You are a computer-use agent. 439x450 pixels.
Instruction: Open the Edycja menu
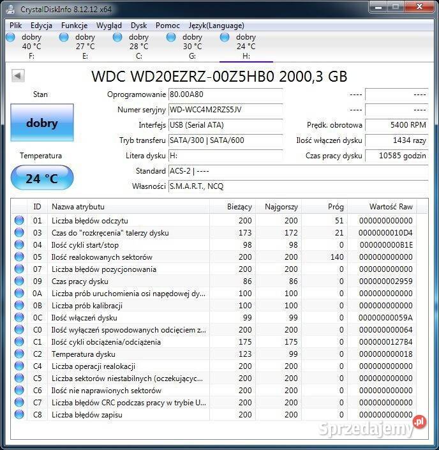coord(41,26)
